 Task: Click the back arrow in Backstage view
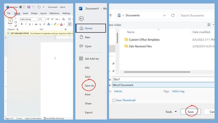coord(81,18)
